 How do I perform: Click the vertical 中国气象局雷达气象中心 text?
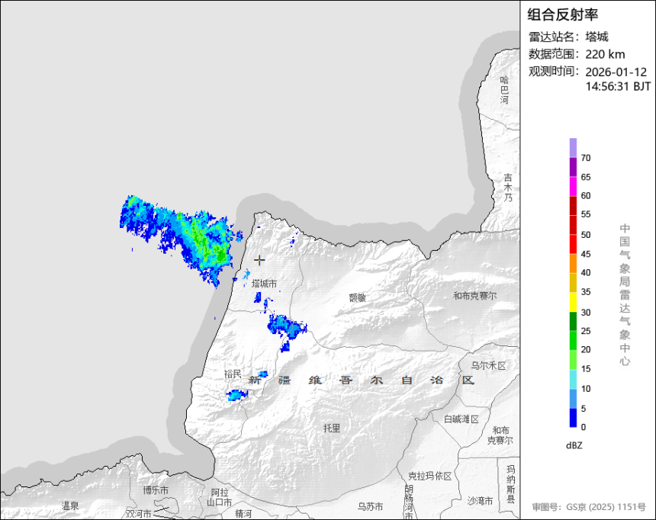(625, 295)
